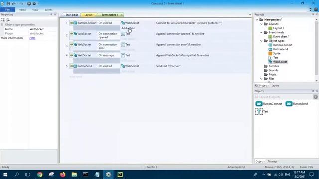Click WebSocket icon in event 3 condition
This screenshot has height=179, width=319.
(75, 44)
